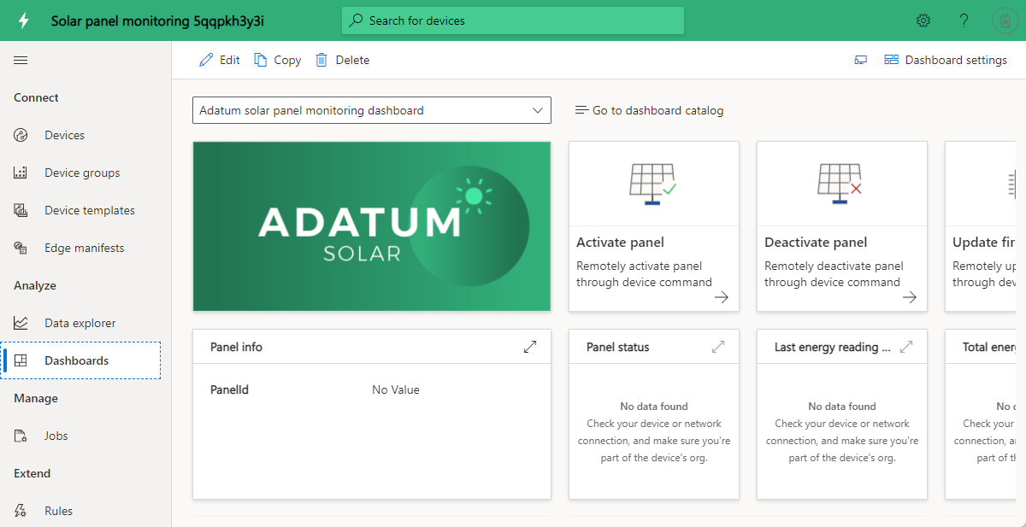Click the solar panel red X image
The width and height of the screenshot is (1026, 527).
[841, 184]
